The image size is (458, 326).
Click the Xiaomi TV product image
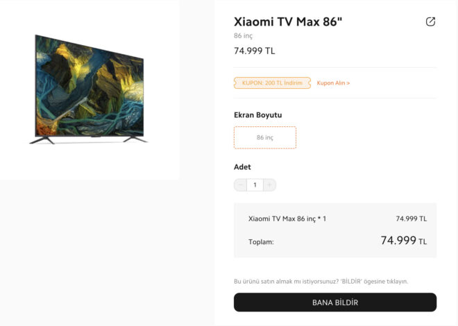point(90,89)
